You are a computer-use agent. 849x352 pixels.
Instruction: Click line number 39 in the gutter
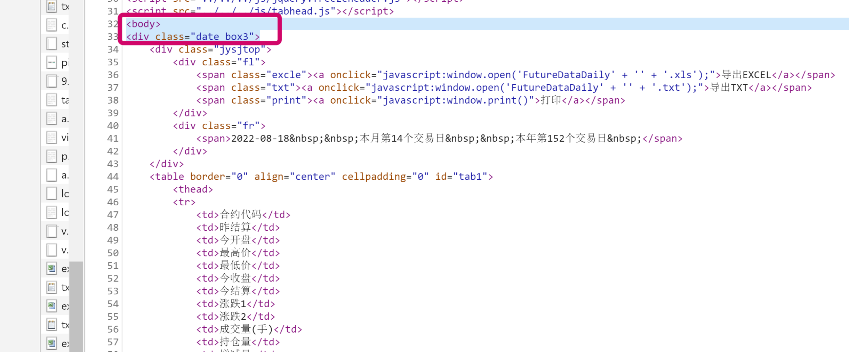[113, 113]
